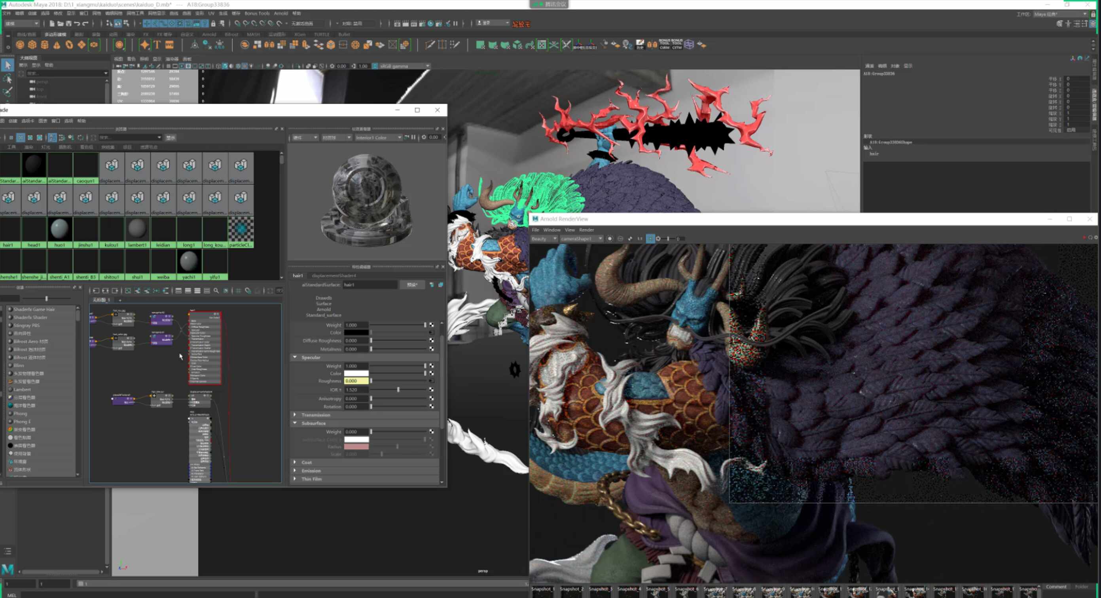Screen dimensions: 1101x598
Task: Activate the Select tool arrow in toolbox
Action: (8, 65)
